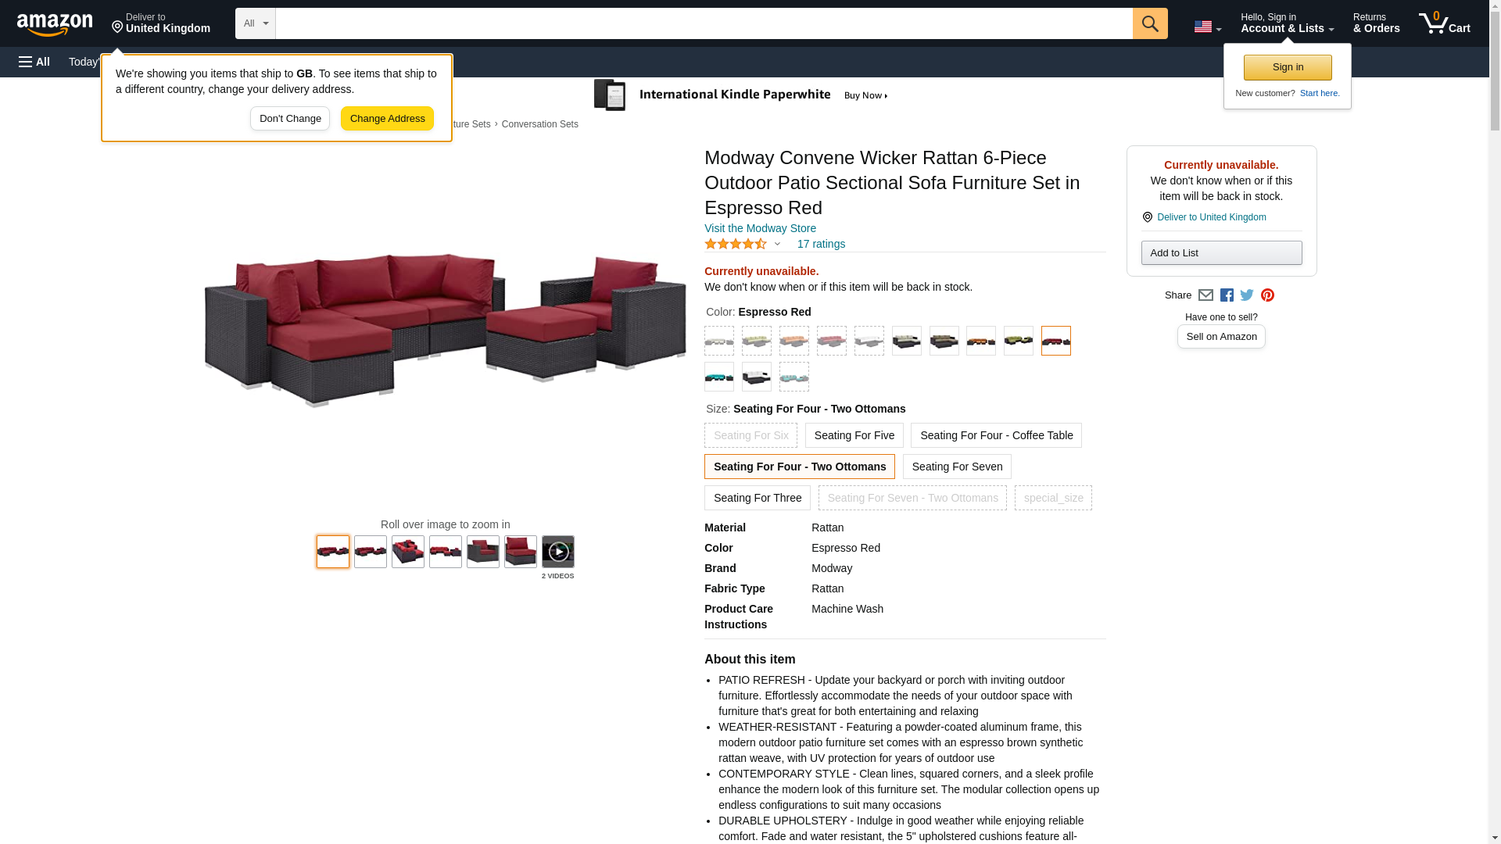Share via Facebook icon
The height and width of the screenshot is (844, 1501).
[1227, 295]
